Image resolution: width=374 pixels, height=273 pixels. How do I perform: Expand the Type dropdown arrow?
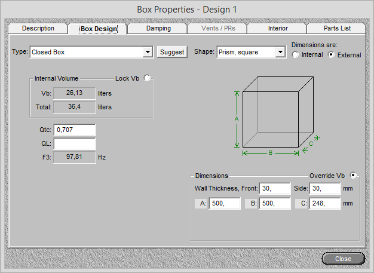tap(148, 52)
